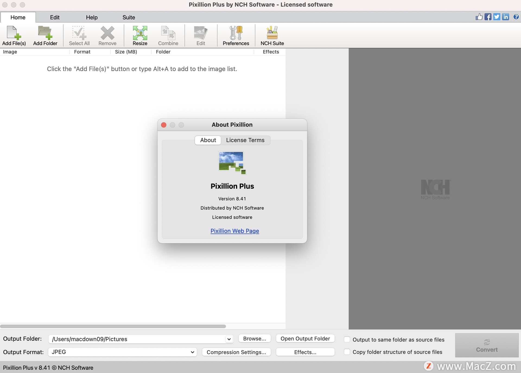
Task: Click the Effects... button
Action: [x=305, y=352]
